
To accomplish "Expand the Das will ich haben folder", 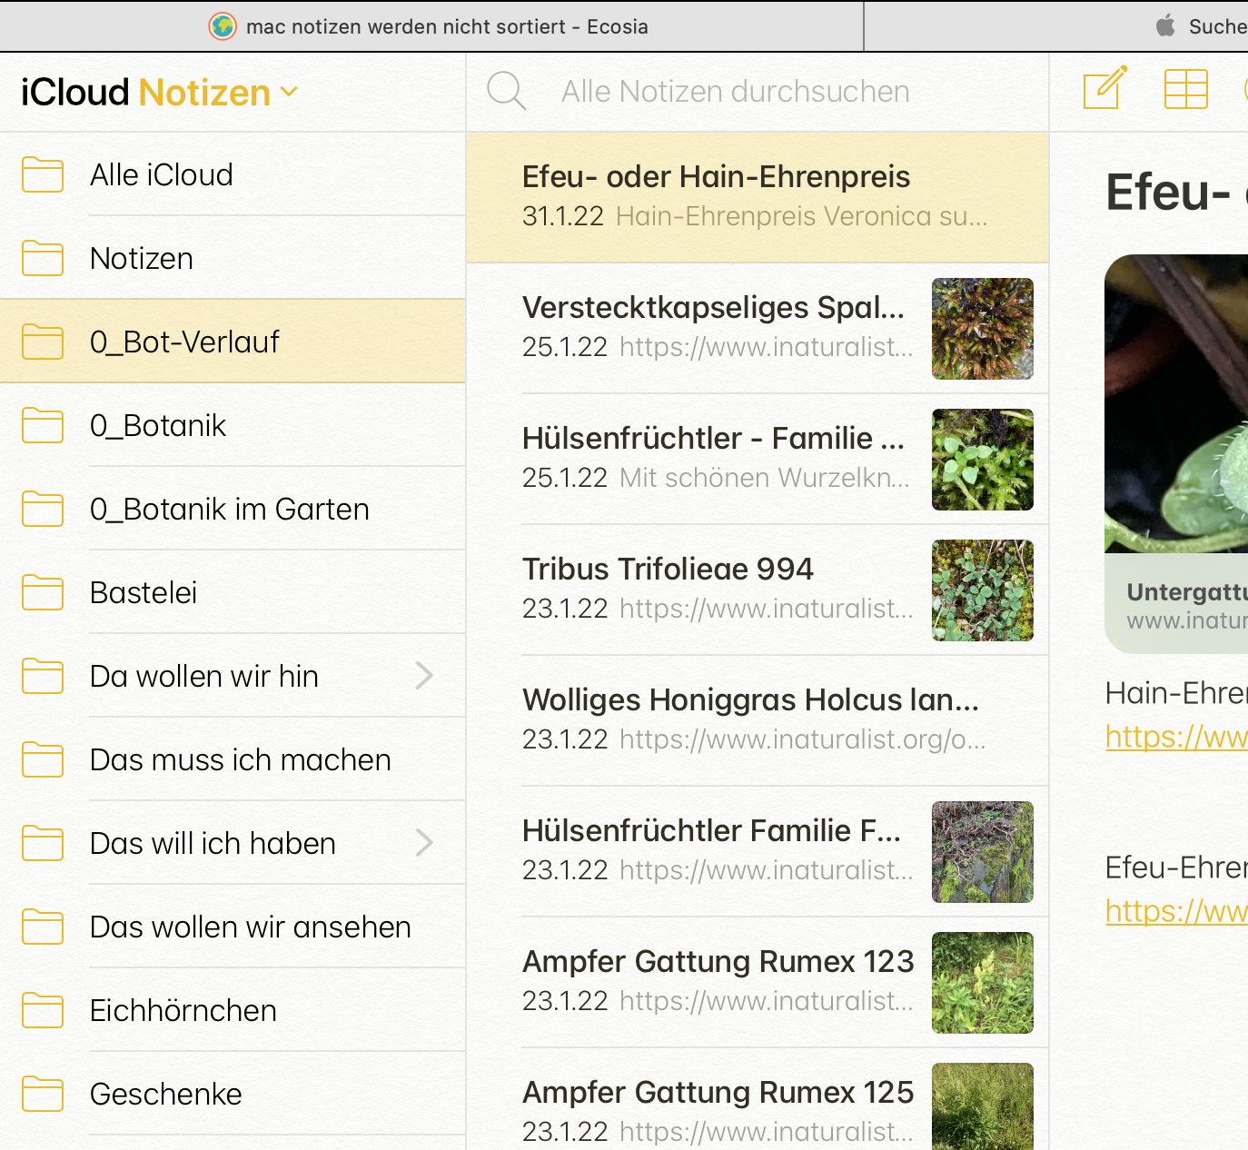I will (x=423, y=843).
